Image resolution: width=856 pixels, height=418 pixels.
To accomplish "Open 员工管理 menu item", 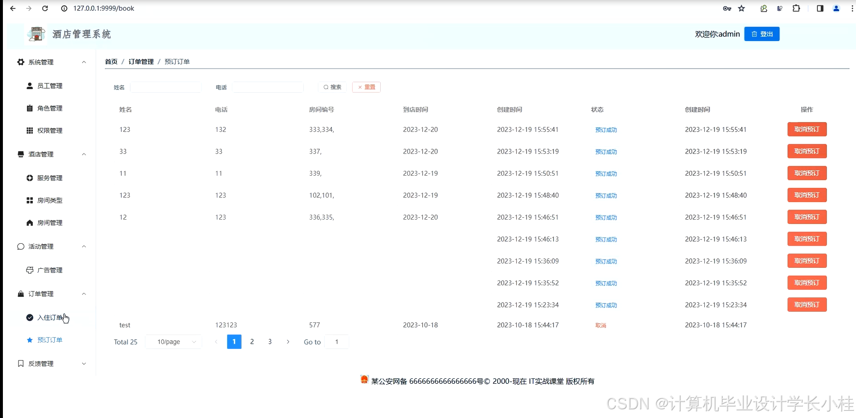I will (x=50, y=86).
